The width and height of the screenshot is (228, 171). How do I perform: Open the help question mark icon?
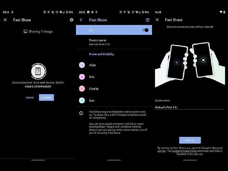(147, 20)
